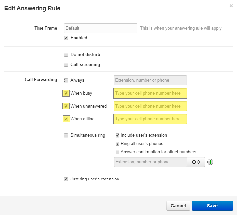Toggle Include user's extension

click(118, 135)
